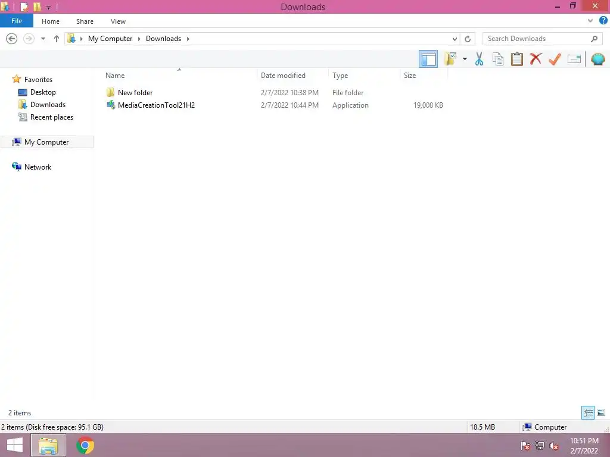This screenshot has width=610, height=457.
Task: Toggle the navigation pane layout button
Action: tap(428, 59)
